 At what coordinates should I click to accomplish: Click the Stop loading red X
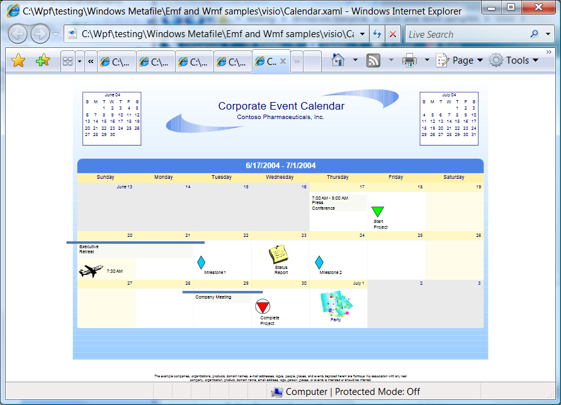[x=393, y=34]
